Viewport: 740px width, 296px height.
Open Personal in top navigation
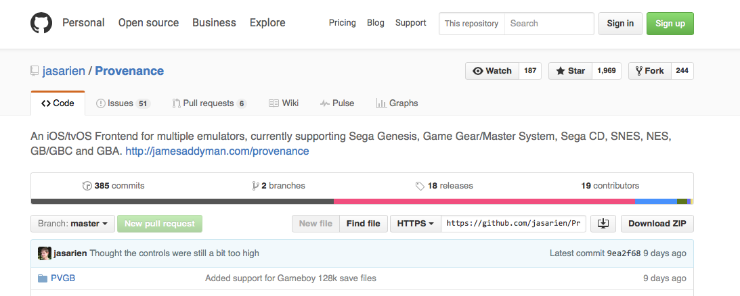[x=83, y=22]
